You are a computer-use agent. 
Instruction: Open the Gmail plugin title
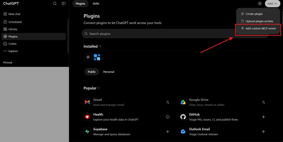[x=97, y=100]
